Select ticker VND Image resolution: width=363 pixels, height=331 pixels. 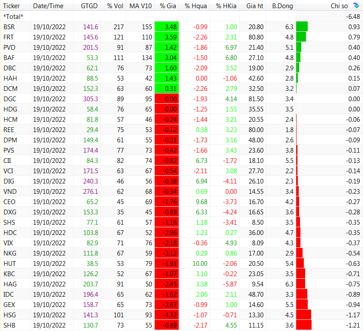click(x=10, y=192)
